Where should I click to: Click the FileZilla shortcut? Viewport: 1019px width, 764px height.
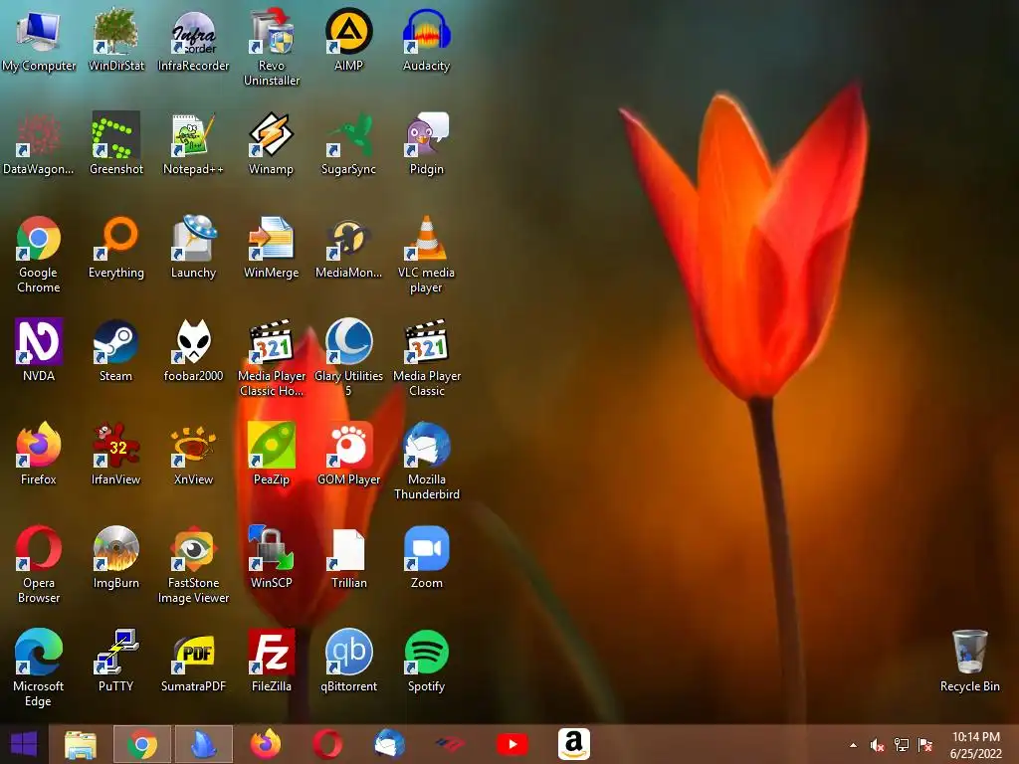tap(272, 661)
